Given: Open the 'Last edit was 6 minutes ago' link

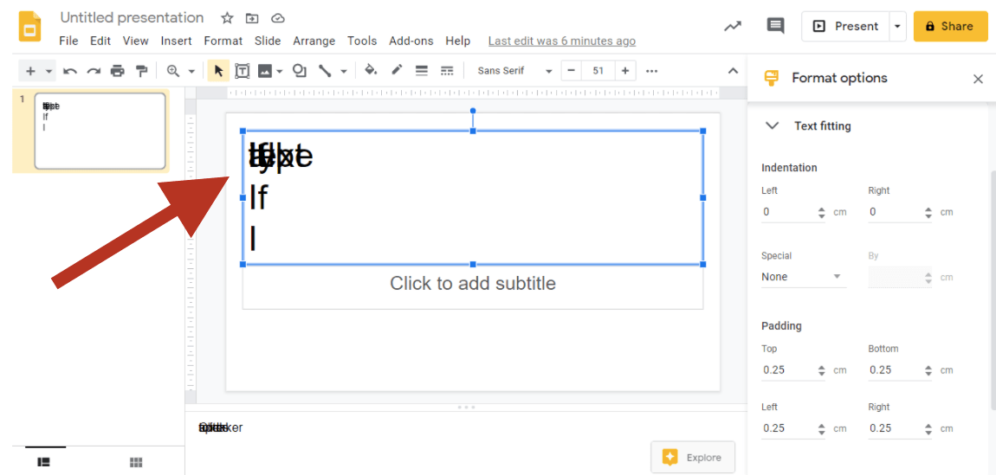Looking at the screenshot, I should [x=561, y=42].
